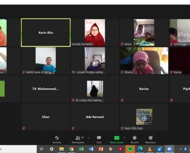The width and height of the screenshot is (190, 153).
Task: Open Spotify from the taskbar
Action: [x=130, y=149]
